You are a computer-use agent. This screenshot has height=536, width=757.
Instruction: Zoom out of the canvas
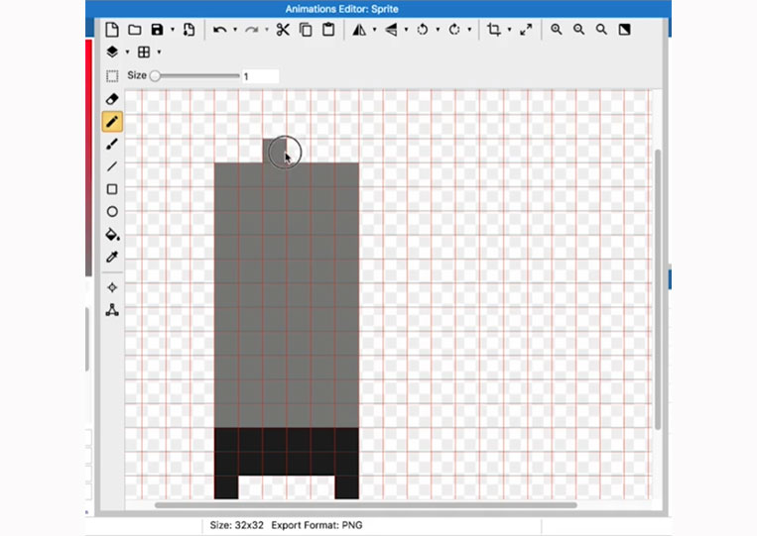coord(578,30)
